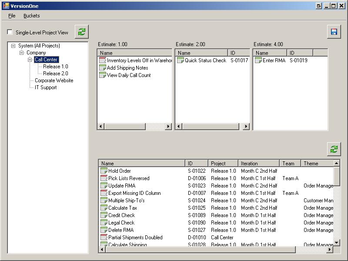Image resolution: width=348 pixels, height=261 pixels.
Task: Click Estimate 1.00 bucket horizontal scrollbar thumb
Action: point(125,126)
